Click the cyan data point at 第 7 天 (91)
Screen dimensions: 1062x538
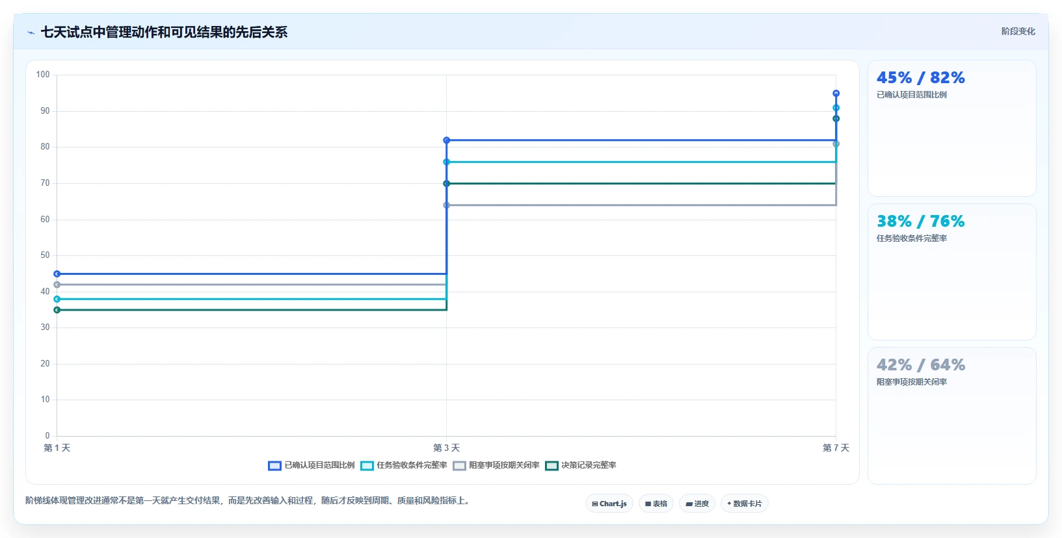[836, 108]
